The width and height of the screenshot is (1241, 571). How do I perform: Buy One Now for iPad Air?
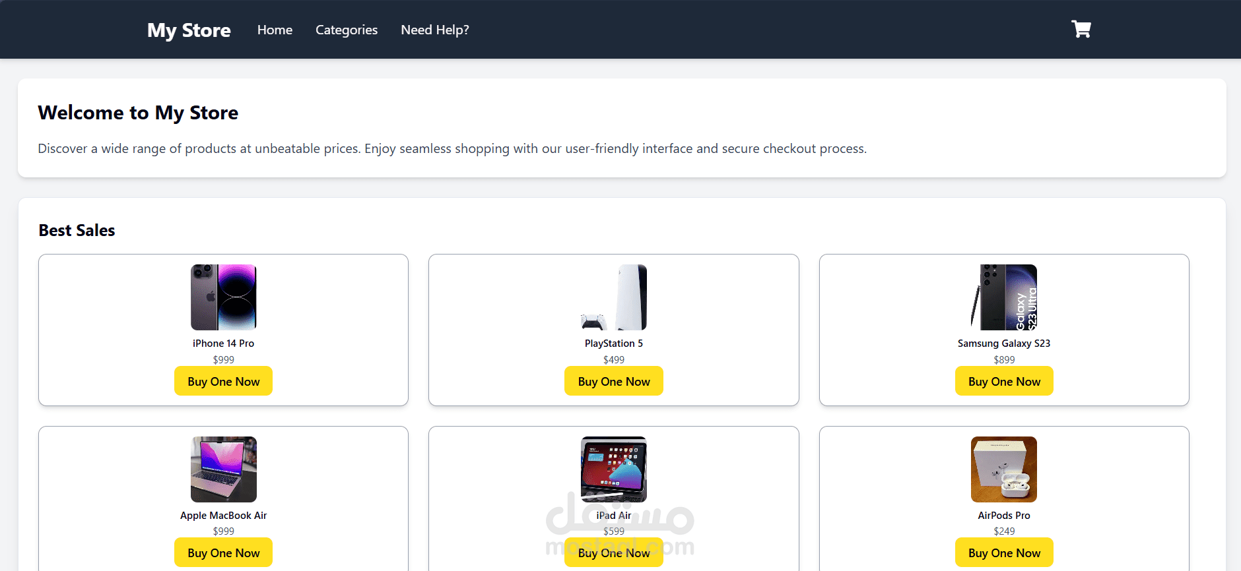(x=614, y=553)
